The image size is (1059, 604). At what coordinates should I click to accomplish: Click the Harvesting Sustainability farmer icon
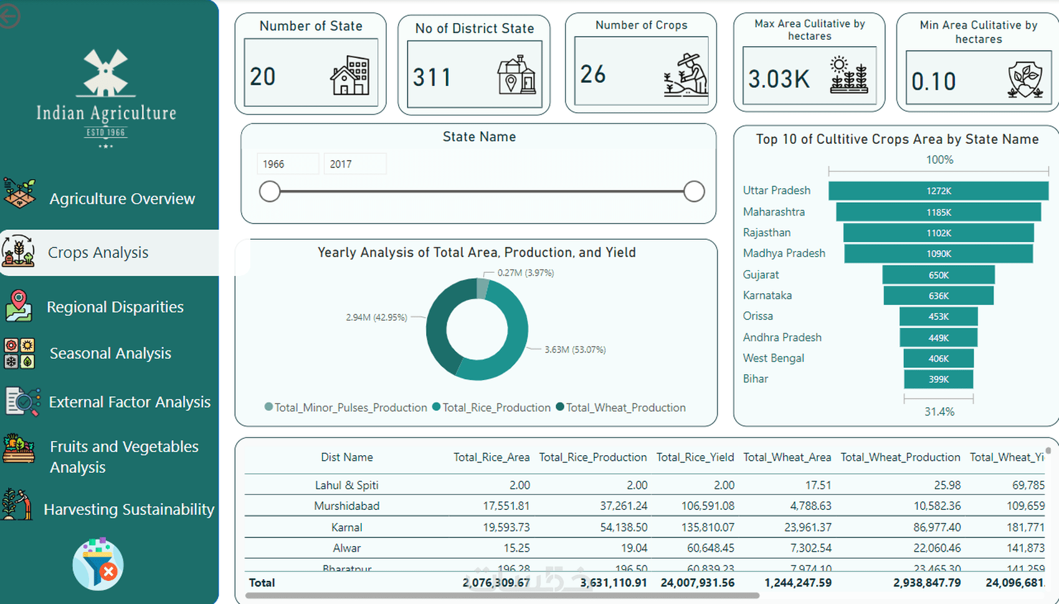(x=17, y=504)
